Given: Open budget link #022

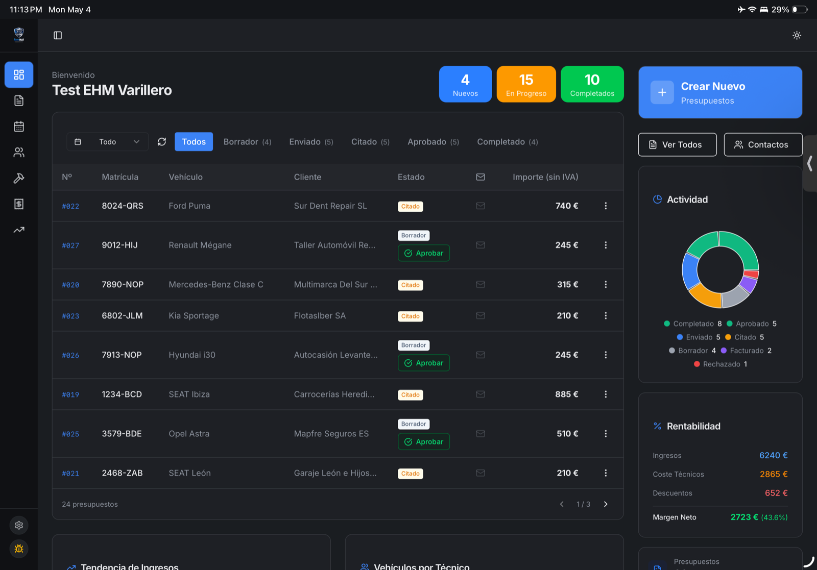Looking at the screenshot, I should (x=70, y=206).
